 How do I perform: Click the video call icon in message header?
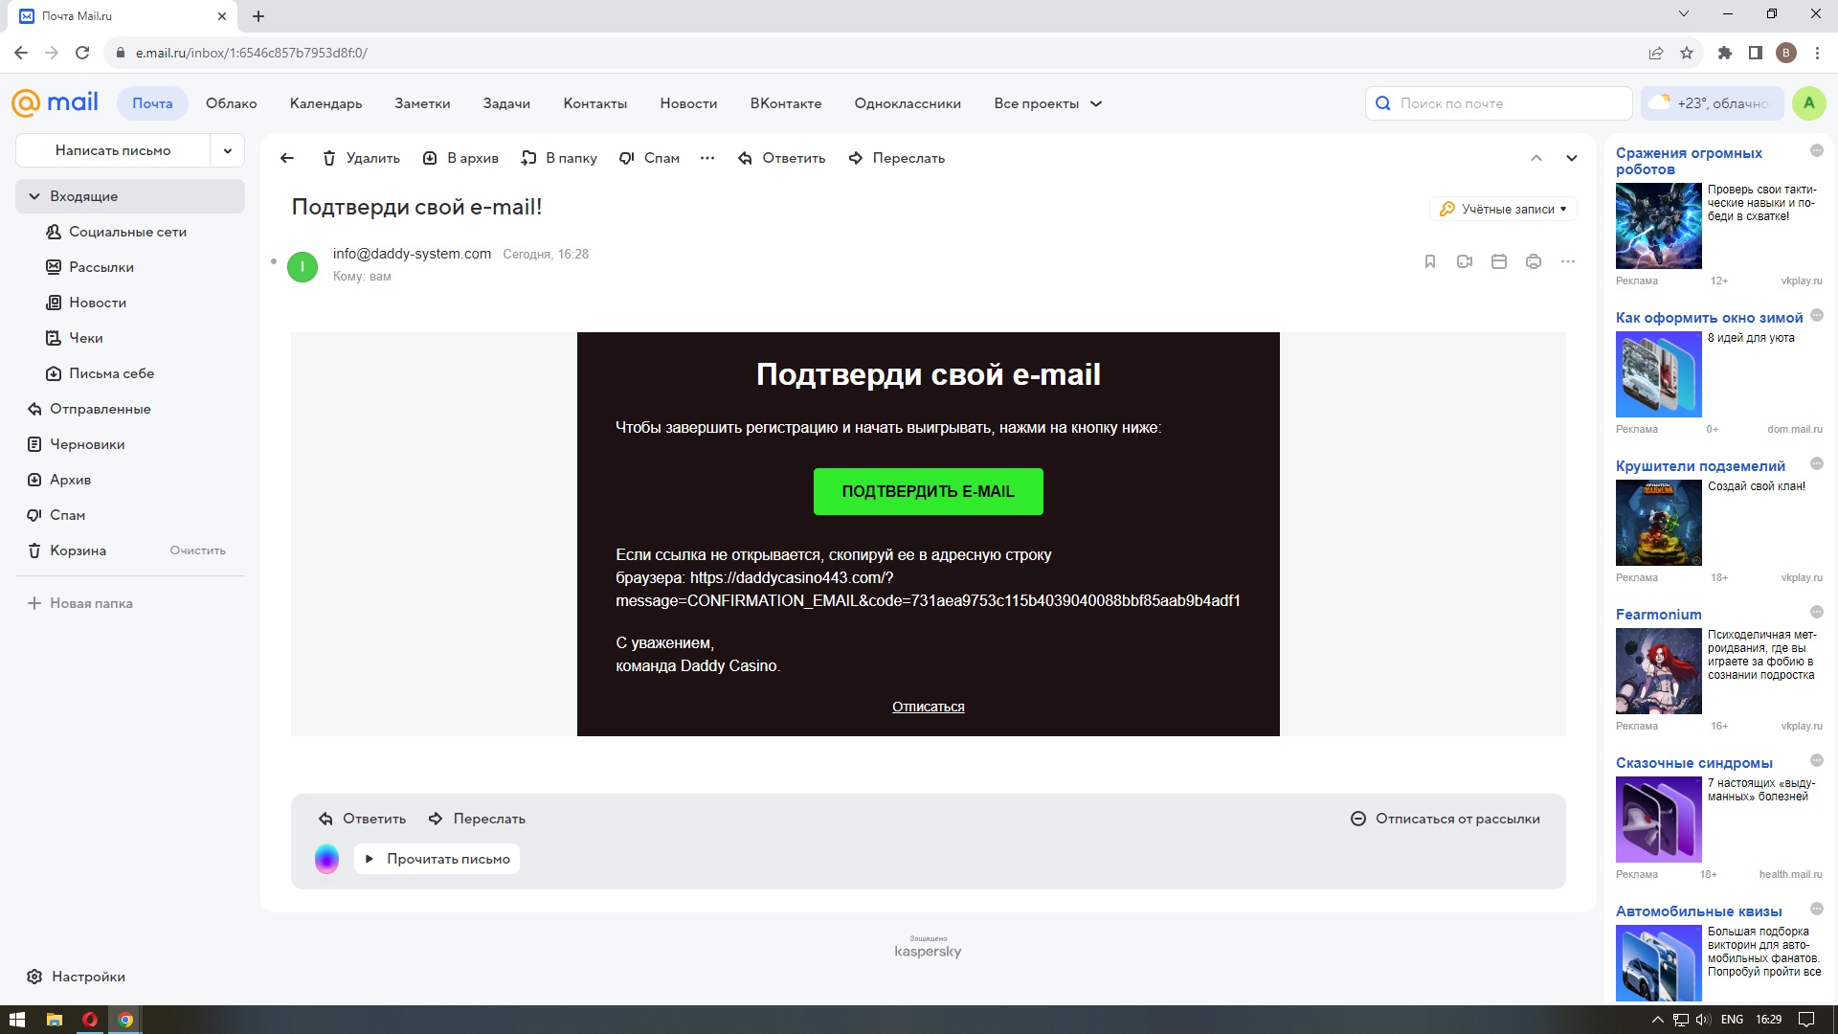(1465, 261)
